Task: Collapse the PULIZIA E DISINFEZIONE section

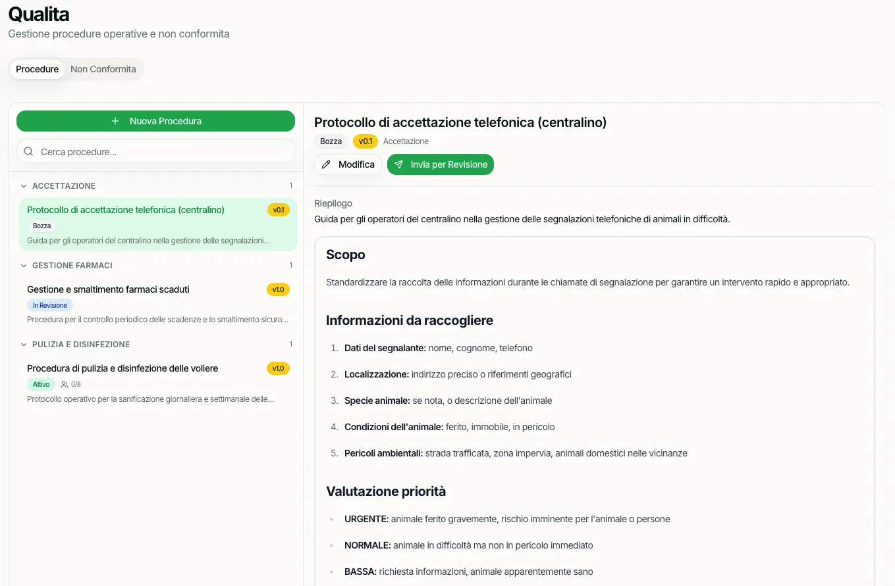Action: click(x=24, y=345)
